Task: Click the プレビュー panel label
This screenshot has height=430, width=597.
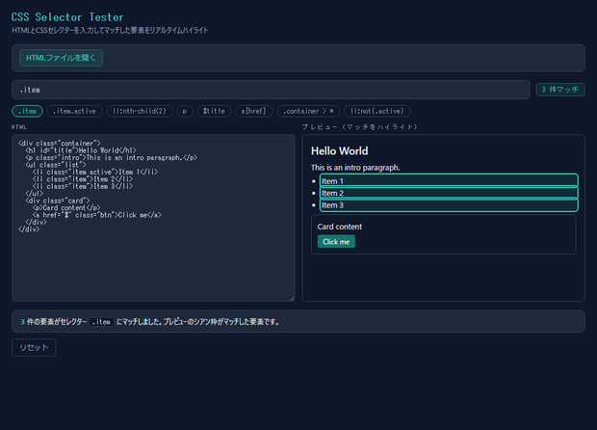Action: (x=360, y=127)
